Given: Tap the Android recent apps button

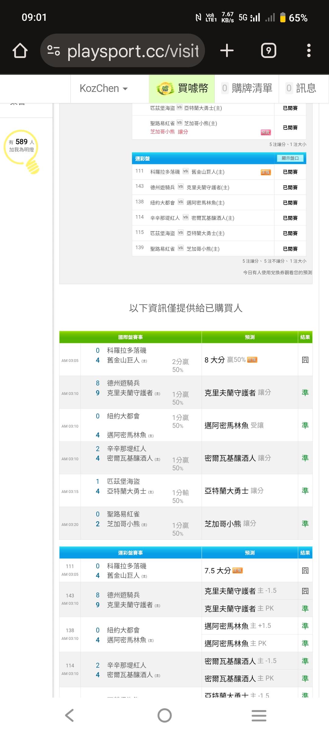Looking at the screenshot, I should point(259,715).
